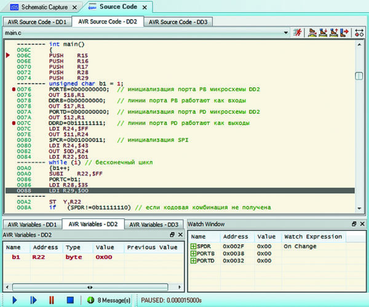Pause the simulation
This screenshot has height=307, width=369.
pos(51,300)
